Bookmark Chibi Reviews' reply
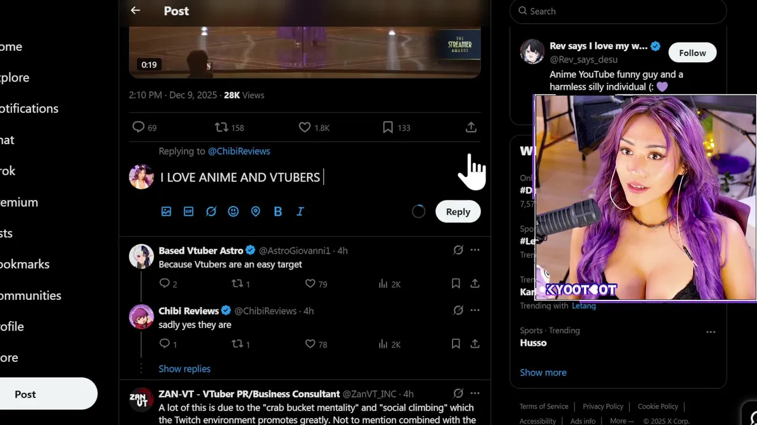The height and width of the screenshot is (425, 757). click(x=455, y=344)
